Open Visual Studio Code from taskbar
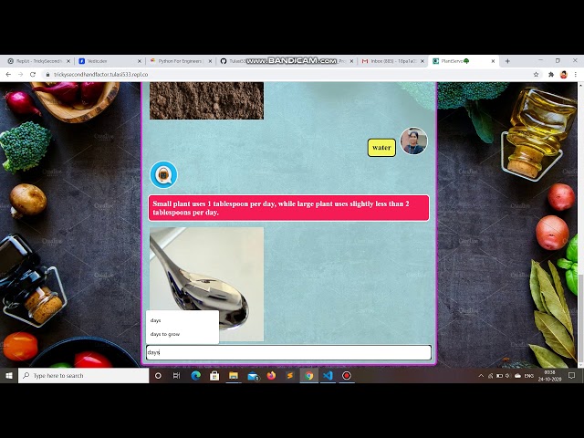 click(328, 375)
